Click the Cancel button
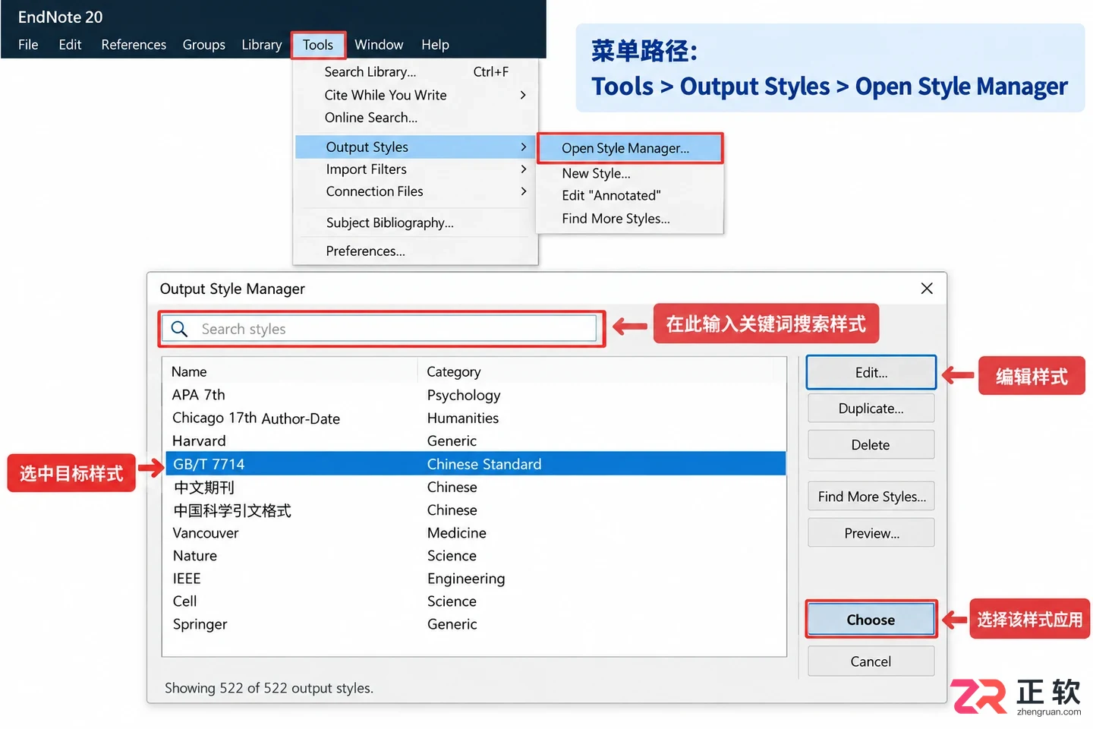 (871, 661)
